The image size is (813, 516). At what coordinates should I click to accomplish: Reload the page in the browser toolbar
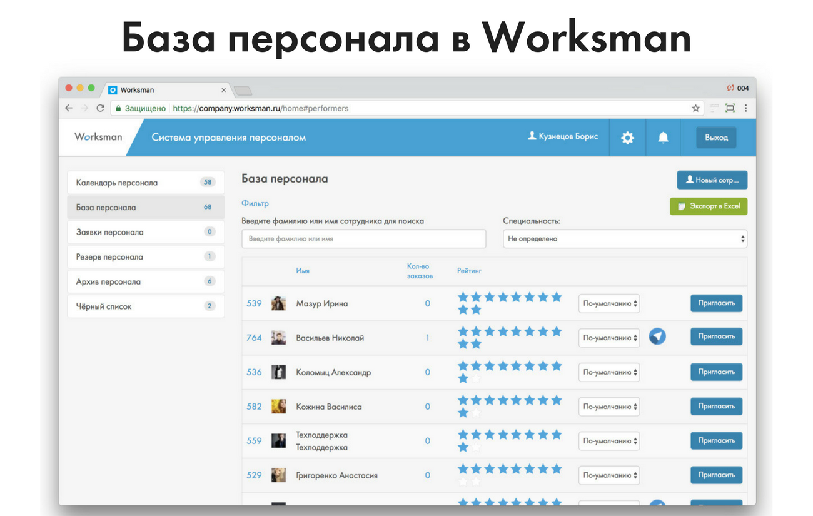[x=100, y=108]
